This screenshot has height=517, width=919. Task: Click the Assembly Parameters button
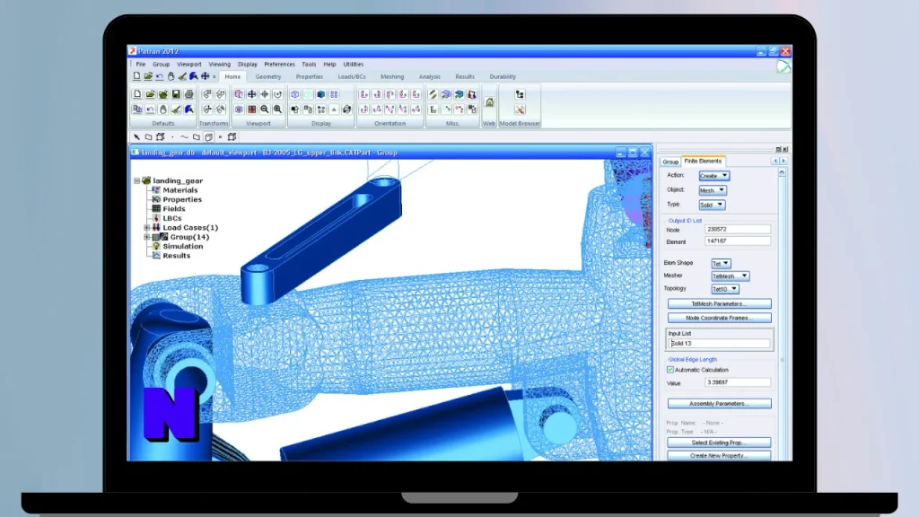[719, 404]
